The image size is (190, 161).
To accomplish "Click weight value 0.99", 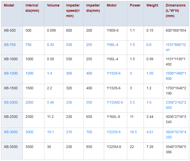I will click(x=150, y=59).
